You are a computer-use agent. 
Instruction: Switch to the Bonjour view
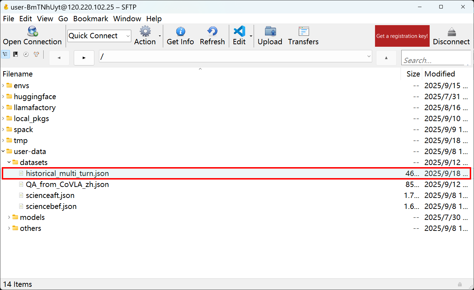pyautogui.click(x=36, y=54)
